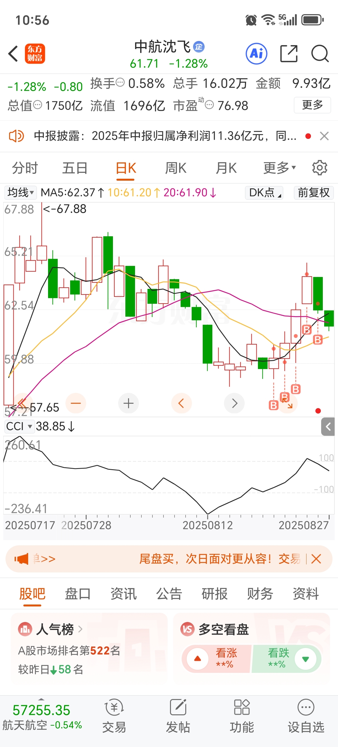Viewport: 338px width, 747px height.
Task: Switch to 五日 chart tab
Action: click(x=75, y=168)
